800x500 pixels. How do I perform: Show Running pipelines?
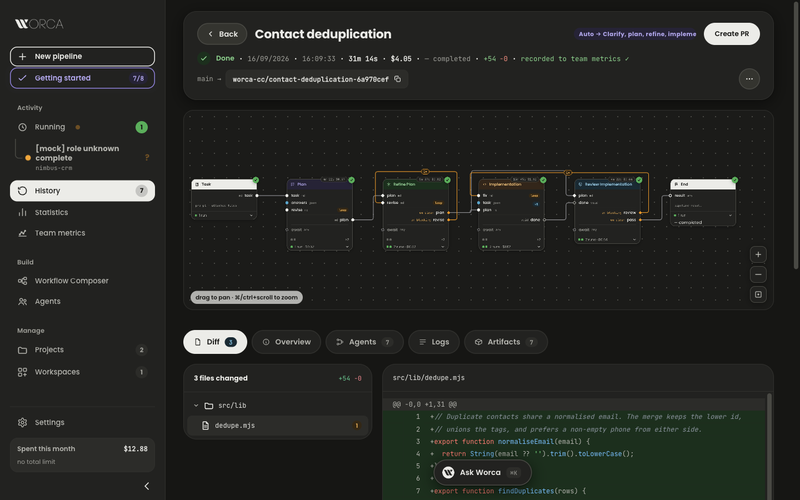pos(82,127)
